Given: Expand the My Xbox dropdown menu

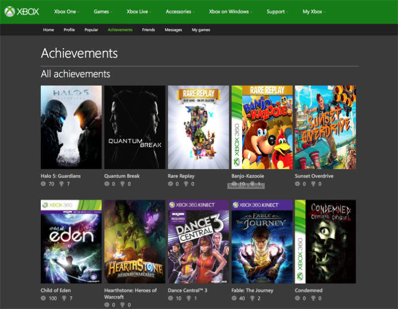Looking at the screenshot, I should point(314,11).
